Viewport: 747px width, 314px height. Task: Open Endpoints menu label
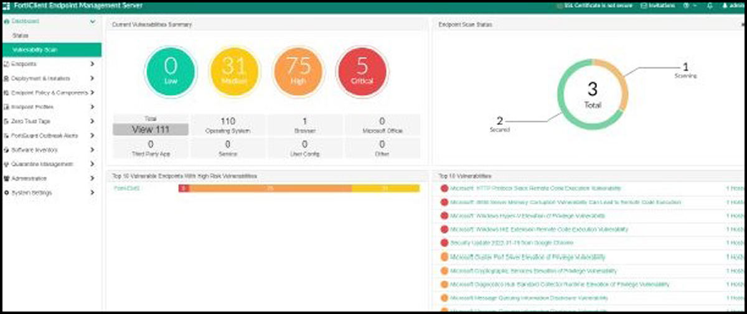coord(23,64)
